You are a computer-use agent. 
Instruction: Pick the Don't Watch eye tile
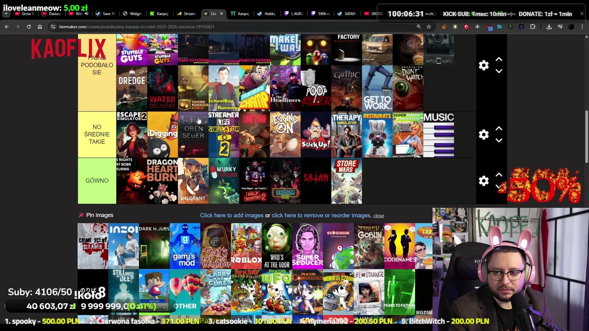[x=408, y=88]
